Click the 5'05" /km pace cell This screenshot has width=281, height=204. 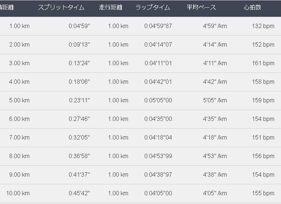pos(215,100)
